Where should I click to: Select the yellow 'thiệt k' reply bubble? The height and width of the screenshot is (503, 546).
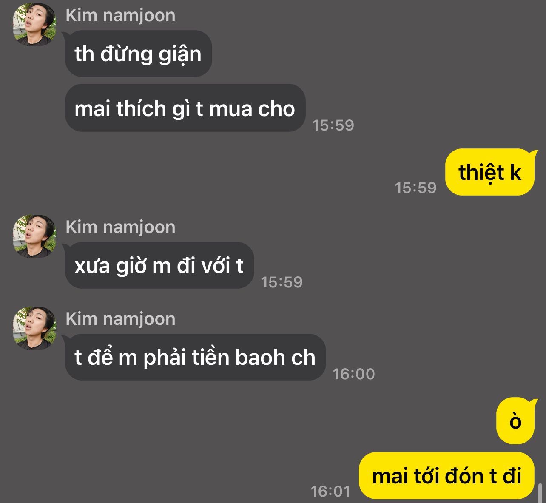coord(489,172)
